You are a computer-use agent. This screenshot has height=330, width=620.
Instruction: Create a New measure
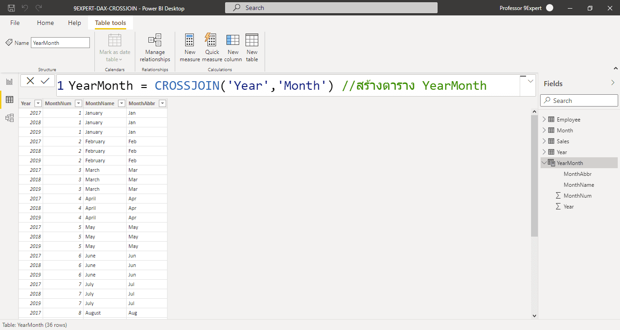click(x=189, y=48)
